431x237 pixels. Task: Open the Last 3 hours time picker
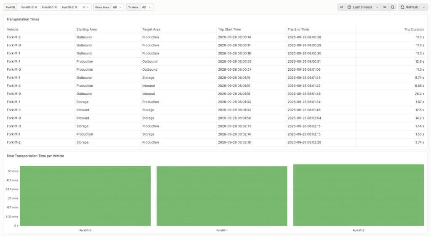pyautogui.click(x=363, y=7)
